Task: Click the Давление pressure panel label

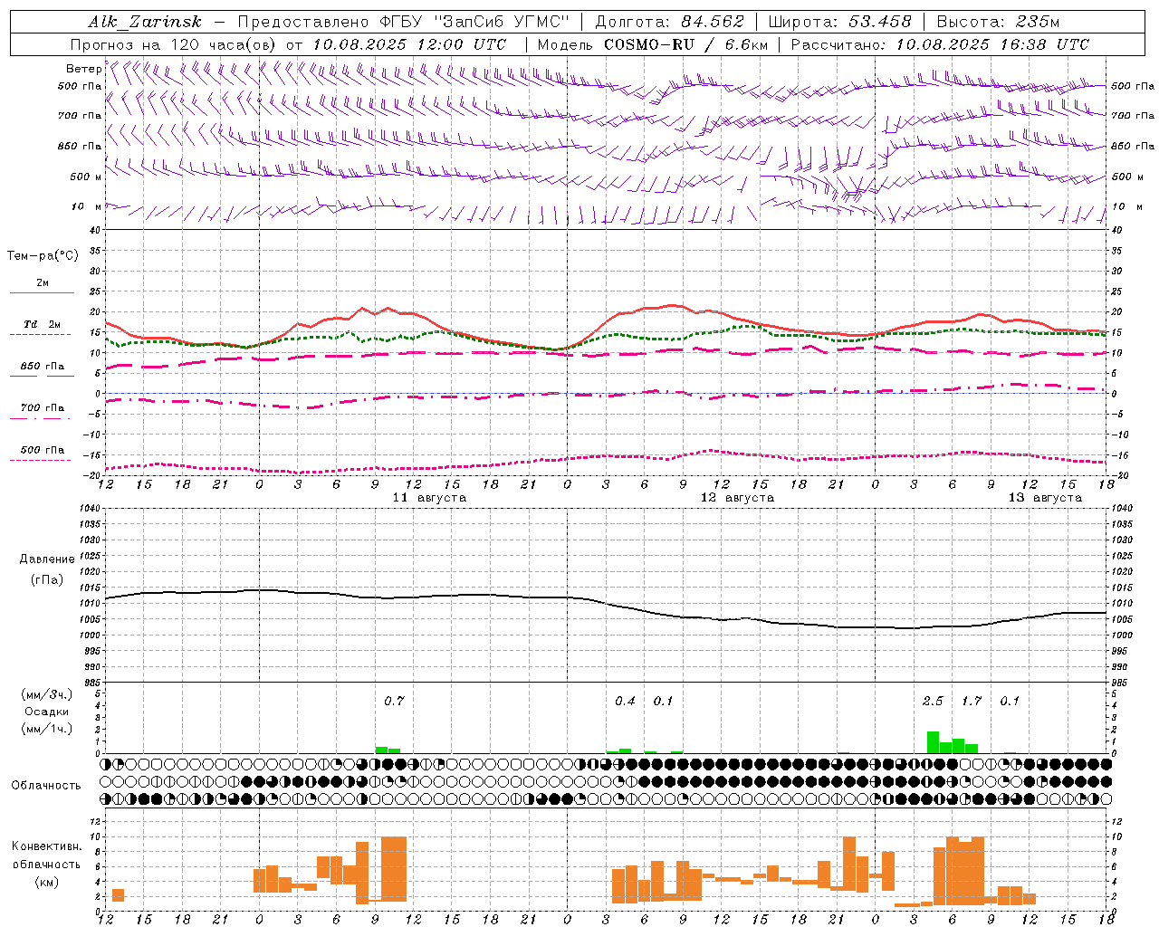Action: pyautogui.click(x=47, y=559)
